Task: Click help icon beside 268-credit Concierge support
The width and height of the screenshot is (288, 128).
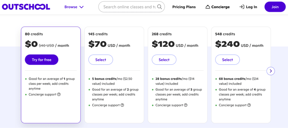Action: coord(186,105)
